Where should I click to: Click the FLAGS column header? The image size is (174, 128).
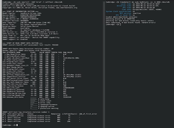coord(33,52)
